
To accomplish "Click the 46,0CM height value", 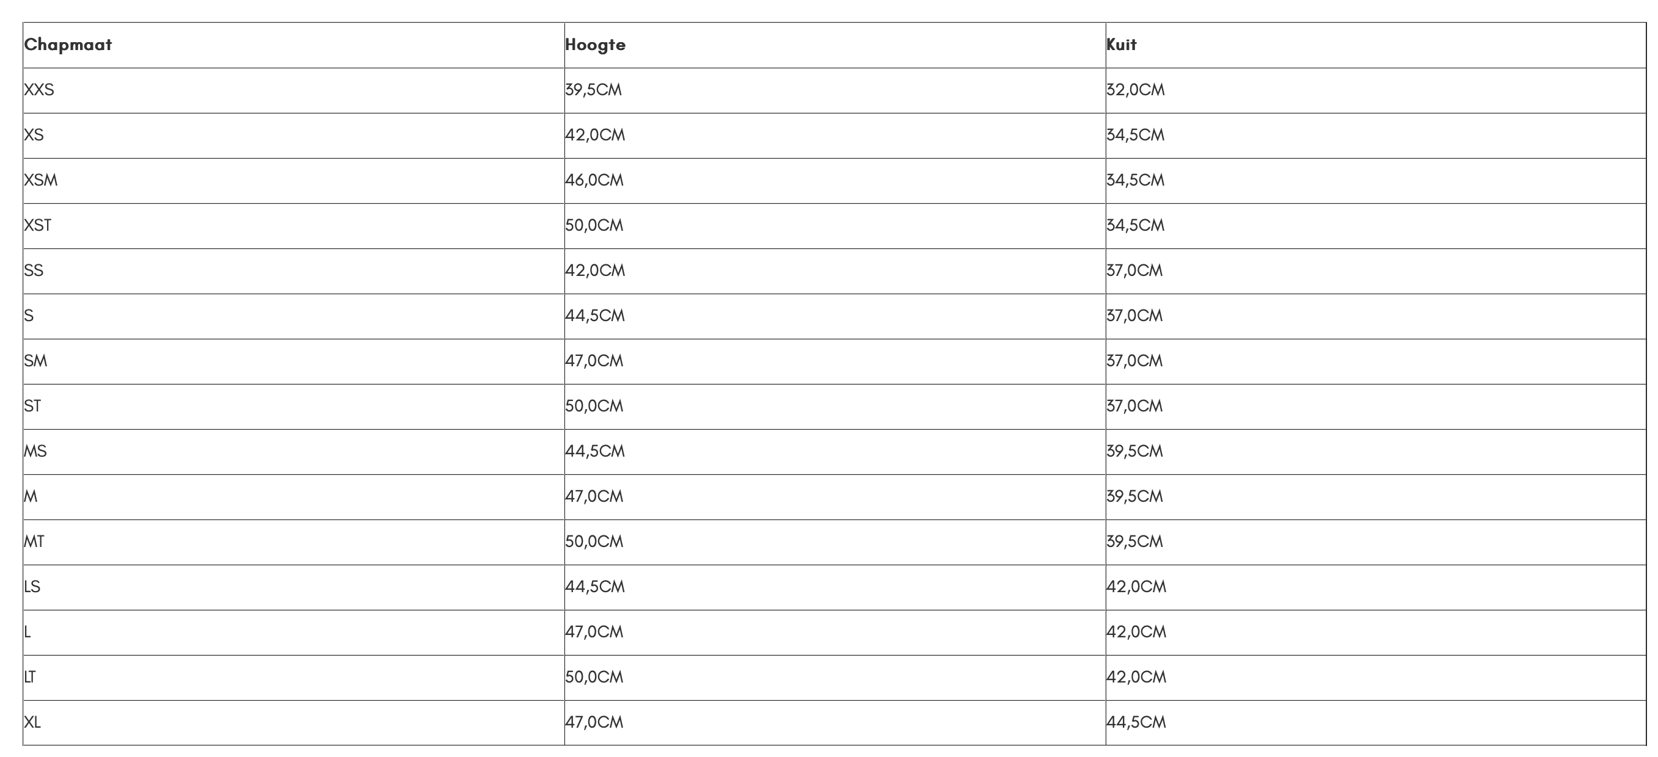I will [595, 180].
